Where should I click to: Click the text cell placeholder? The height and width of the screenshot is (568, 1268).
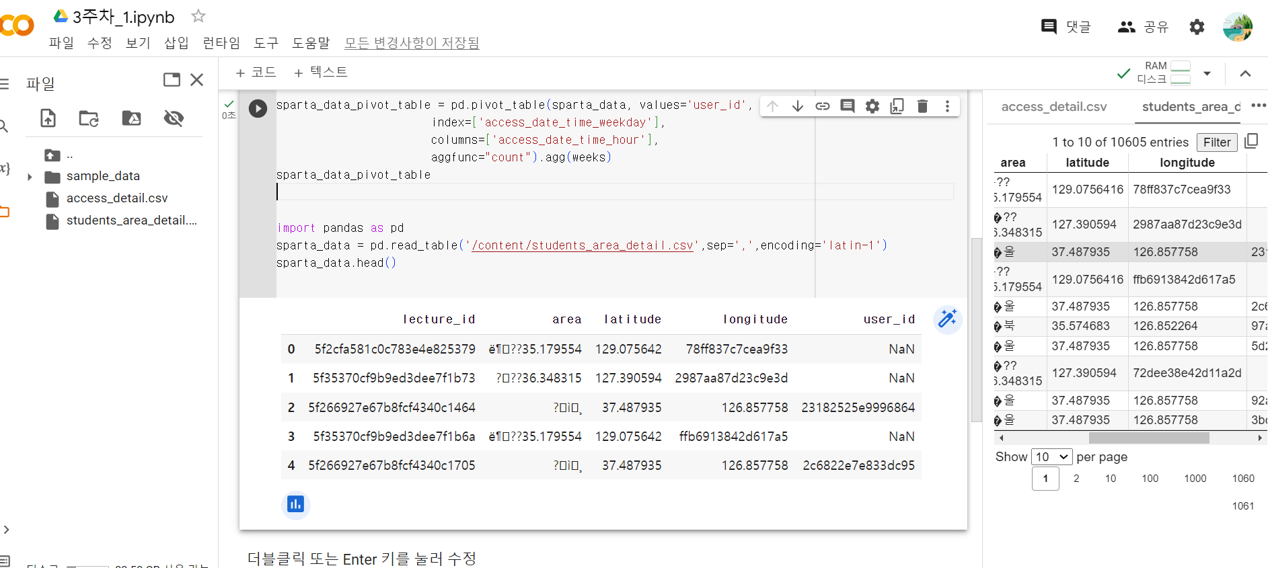tap(362, 559)
